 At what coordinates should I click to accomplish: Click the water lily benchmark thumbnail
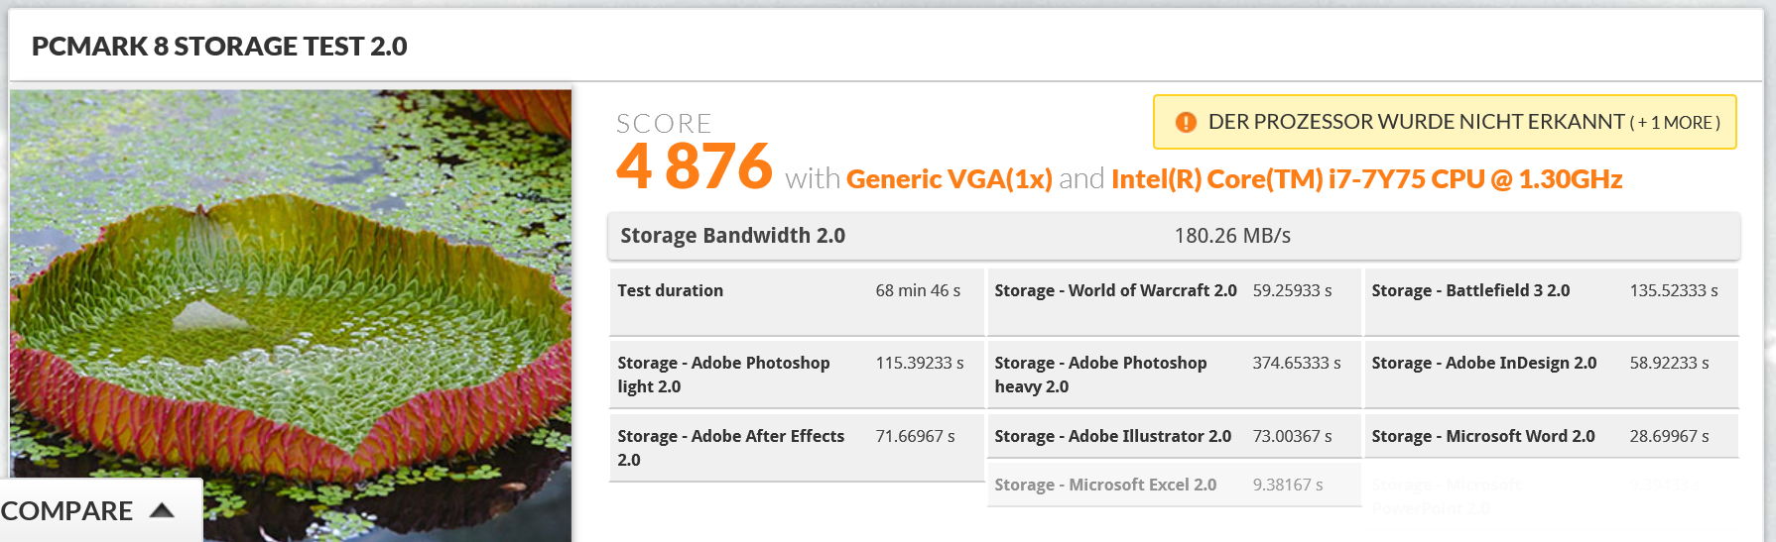(291, 297)
